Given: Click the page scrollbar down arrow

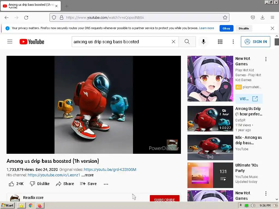Looking at the screenshot, I should (x=277, y=199).
